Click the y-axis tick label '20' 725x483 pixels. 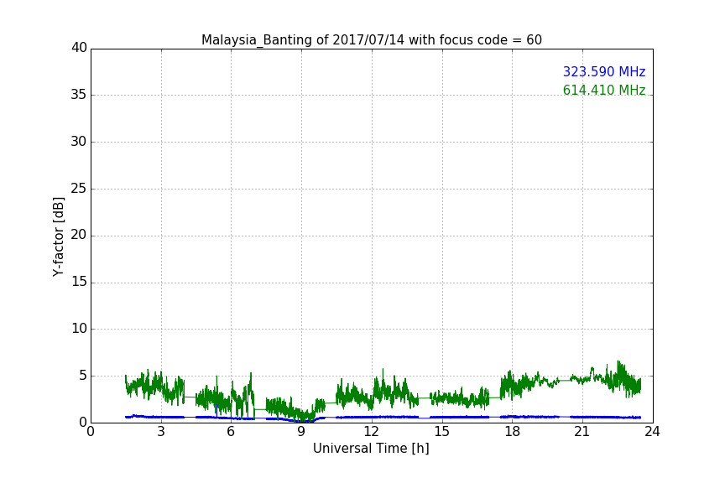coord(79,235)
